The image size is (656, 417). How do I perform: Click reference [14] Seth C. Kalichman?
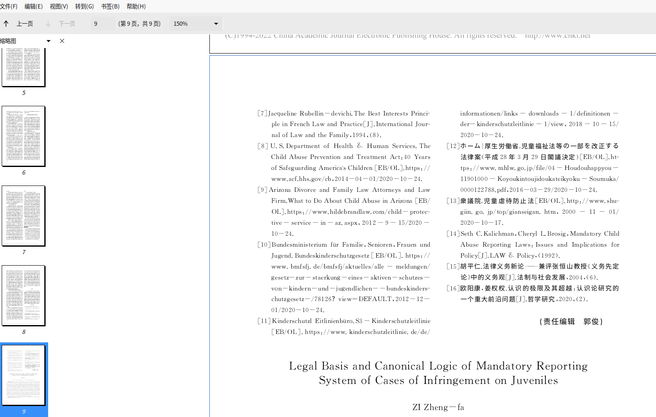(x=533, y=245)
